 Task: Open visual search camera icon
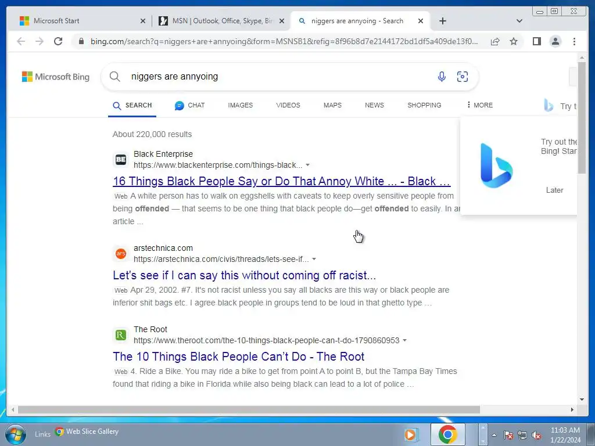[462, 77]
